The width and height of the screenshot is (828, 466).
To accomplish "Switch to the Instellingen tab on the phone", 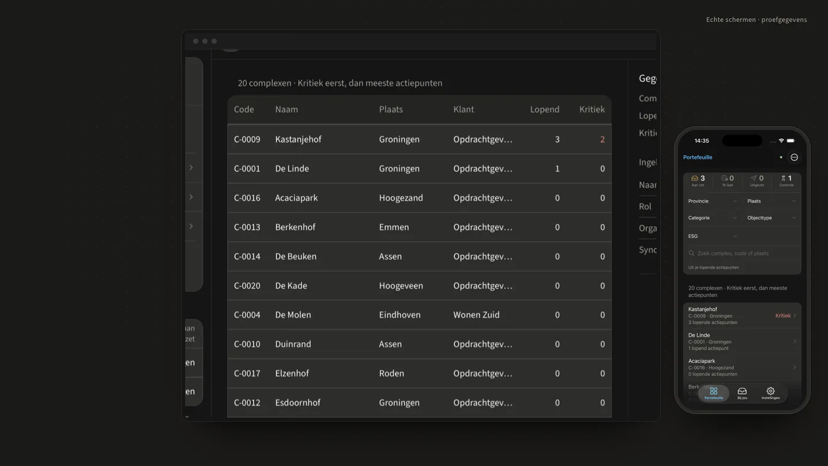I will [x=770, y=394].
